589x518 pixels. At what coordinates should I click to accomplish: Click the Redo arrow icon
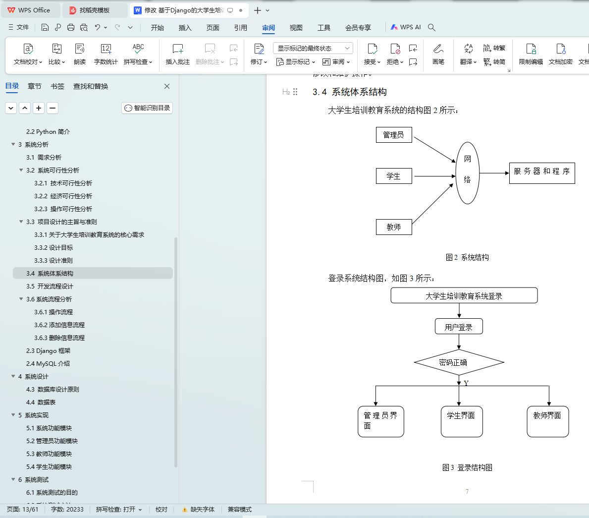[117, 27]
